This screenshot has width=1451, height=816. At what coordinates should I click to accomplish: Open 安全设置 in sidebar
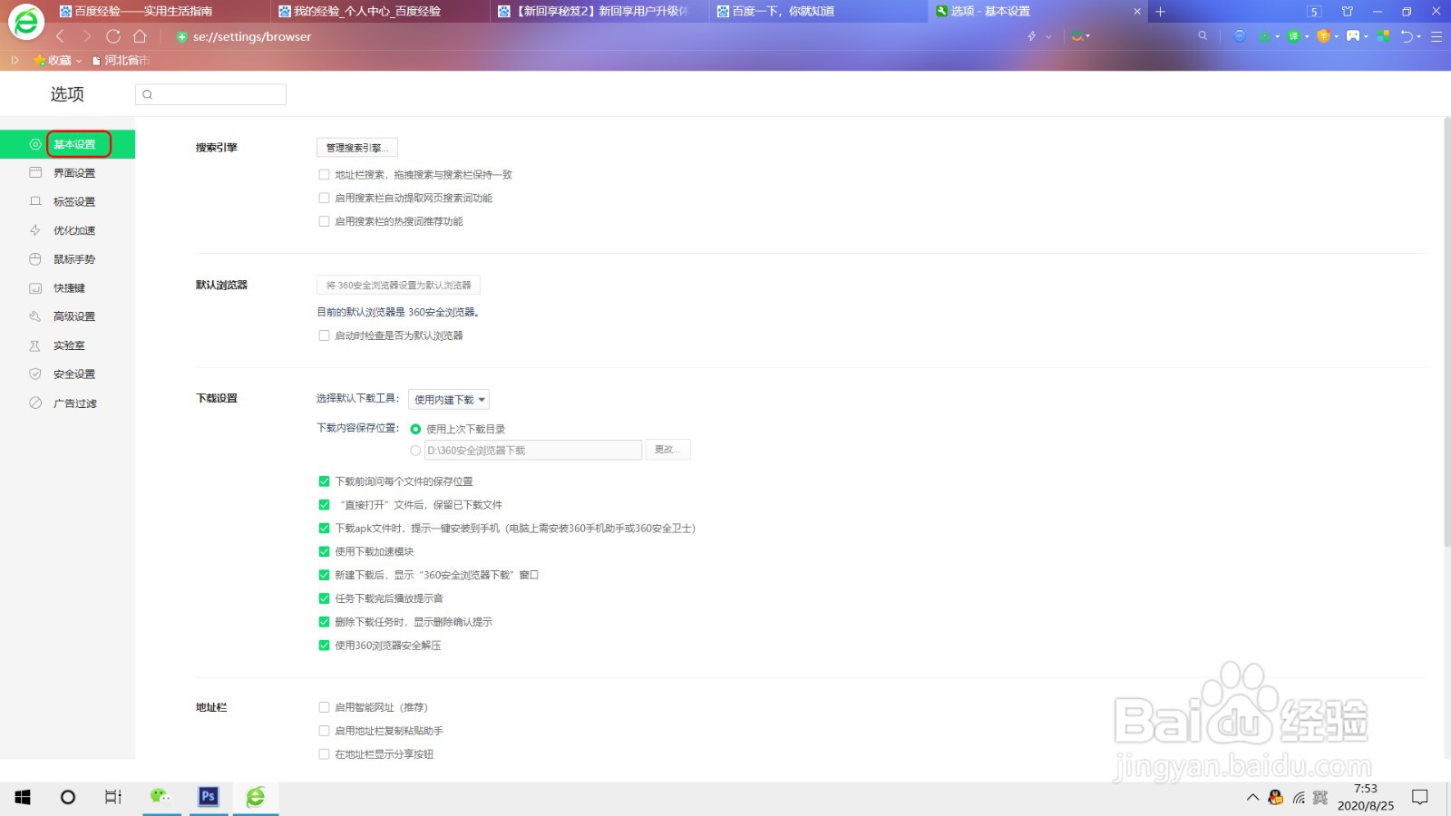(67, 374)
